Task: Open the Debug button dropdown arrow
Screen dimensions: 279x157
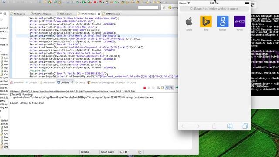Action: [x=80, y=2]
